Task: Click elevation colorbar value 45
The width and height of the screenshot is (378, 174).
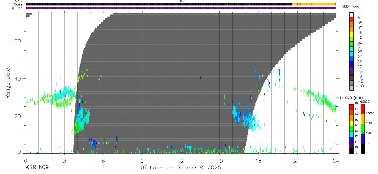Action: coord(360,33)
